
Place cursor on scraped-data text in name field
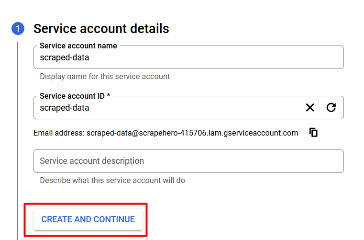click(64, 57)
